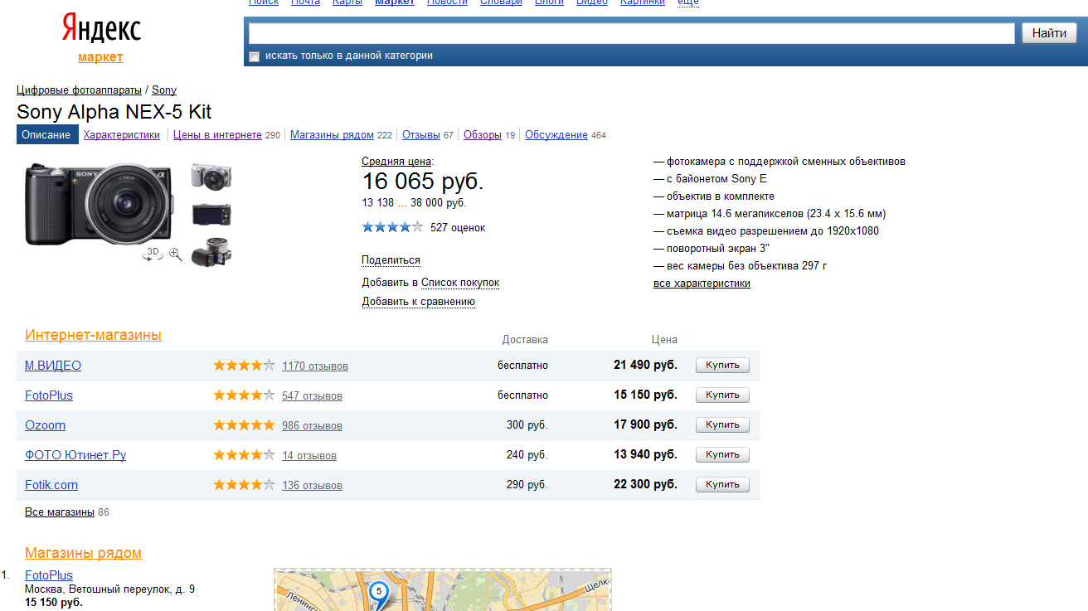The image size is (1088, 611).
Task: Open М.ВИДЕО's 1170 отзывов link
Action: tap(315, 366)
